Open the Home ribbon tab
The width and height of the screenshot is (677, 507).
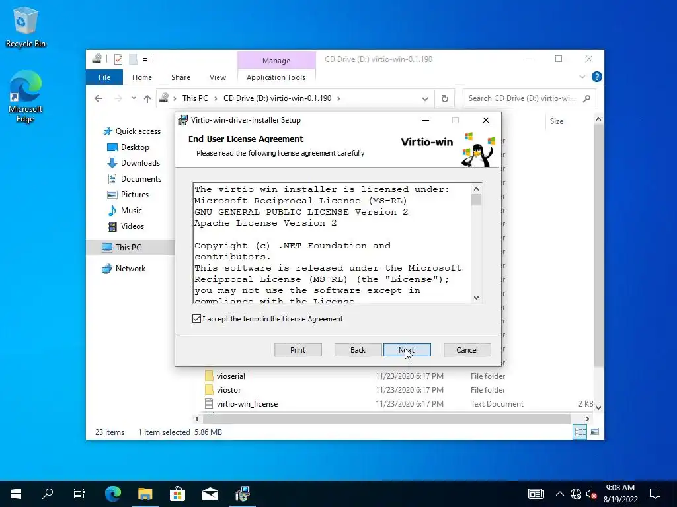[142, 77]
